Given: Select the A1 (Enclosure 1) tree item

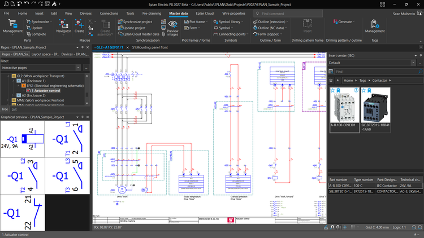Looking at the screenshot, I should tap(33, 81).
